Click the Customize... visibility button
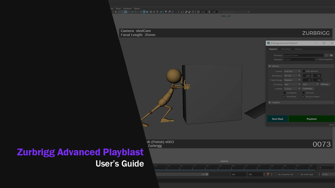335x188 pixels. pos(308,89)
